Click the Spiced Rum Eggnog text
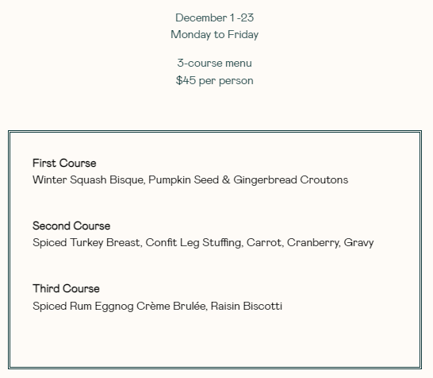This screenshot has width=433, height=378. click(82, 307)
